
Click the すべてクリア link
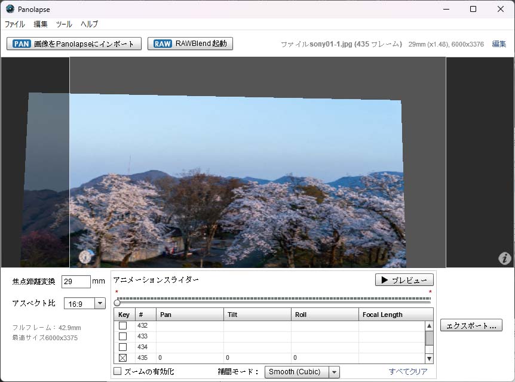[408, 371]
